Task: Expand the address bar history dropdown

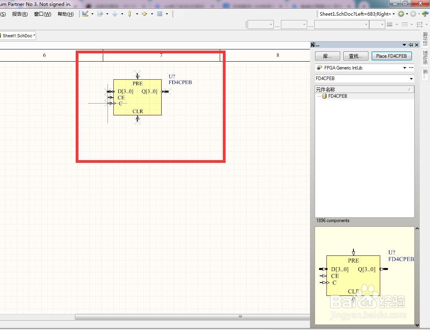Action: (x=394, y=14)
